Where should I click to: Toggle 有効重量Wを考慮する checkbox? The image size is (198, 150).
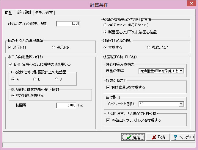(x=126, y=87)
